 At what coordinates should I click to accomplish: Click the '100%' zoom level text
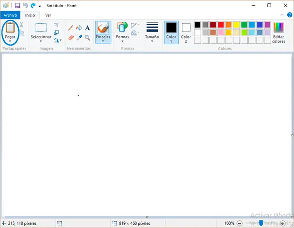(x=229, y=223)
